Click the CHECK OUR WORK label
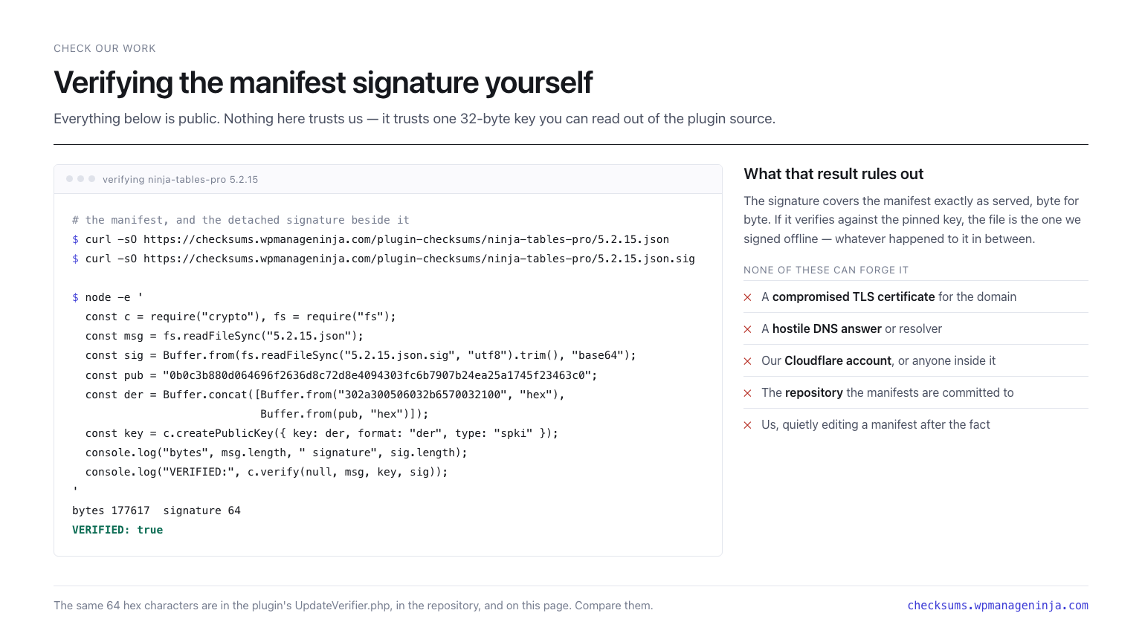Screen dimensions: 1142x642 pyautogui.click(x=105, y=48)
